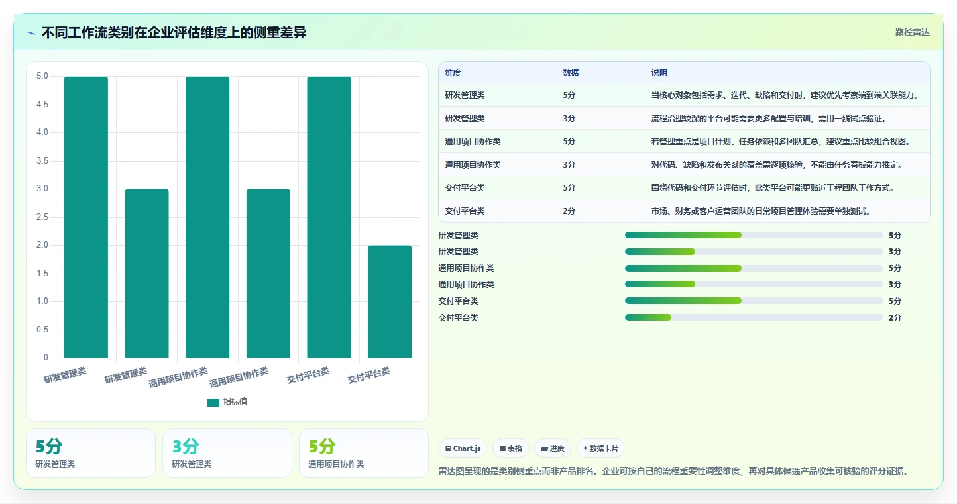The height and width of the screenshot is (504, 957).
Task: Select the 表格 chip
Action: pyautogui.click(x=511, y=448)
